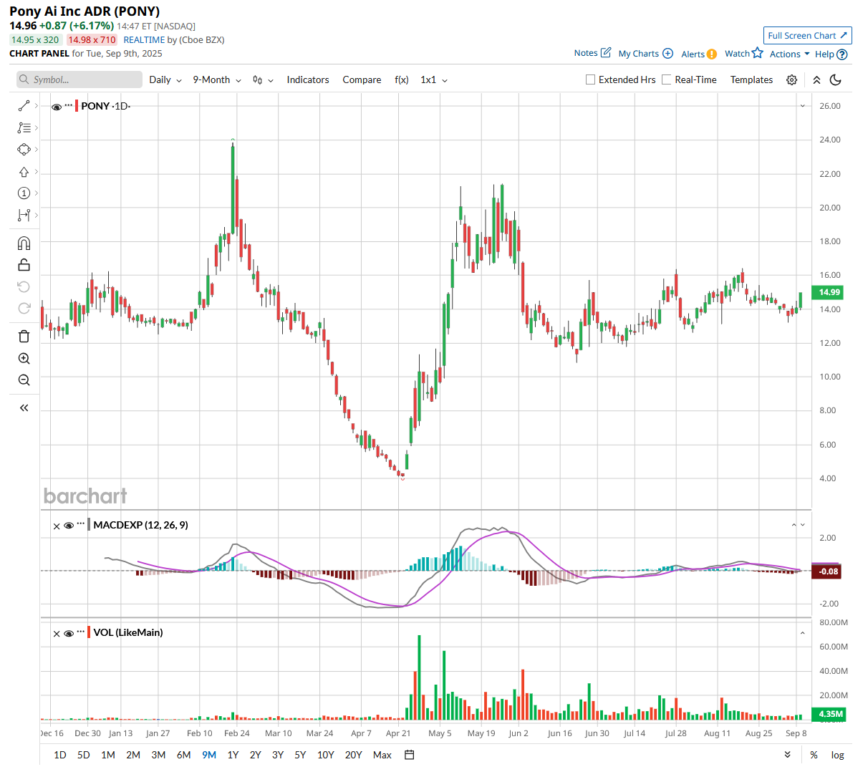Add PONY to watchlist star icon

(757, 53)
